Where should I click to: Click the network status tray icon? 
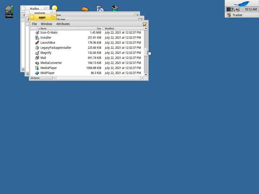coord(233,9)
